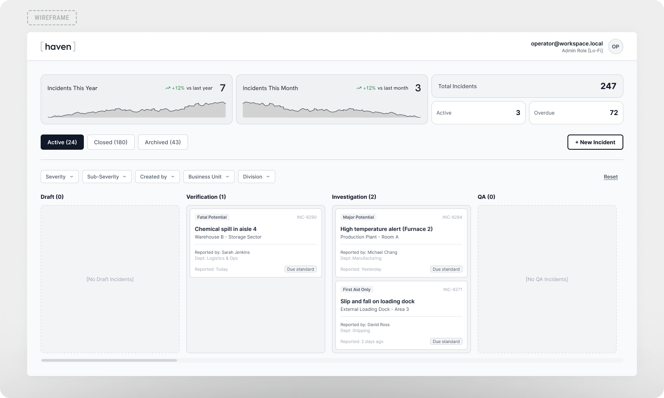Click the trend arrow on Incidents This Month

tap(359, 88)
